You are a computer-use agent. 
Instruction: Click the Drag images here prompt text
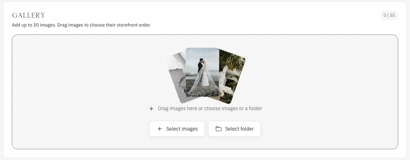point(210,108)
